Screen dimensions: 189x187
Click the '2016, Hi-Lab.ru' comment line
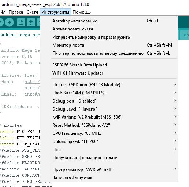coord(21,63)
